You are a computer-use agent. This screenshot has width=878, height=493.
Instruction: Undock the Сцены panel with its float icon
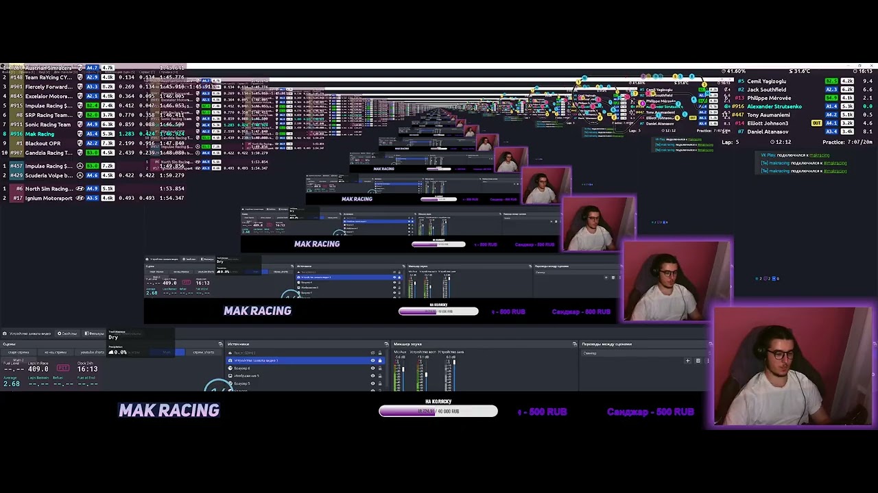click(220, 344)
